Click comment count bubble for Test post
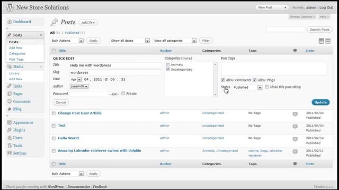 point(295,127)
